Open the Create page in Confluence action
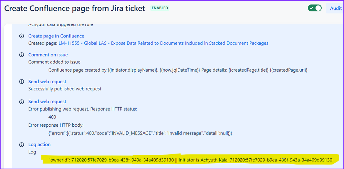344x169 pixels. (56, 36)
